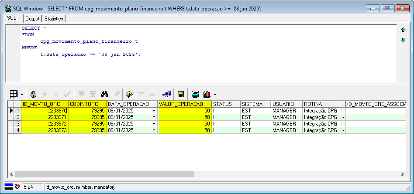This screenshot has width=414, height=194.
Task: Click the status bar cursor position 5:24
Action: coord(33,187)
